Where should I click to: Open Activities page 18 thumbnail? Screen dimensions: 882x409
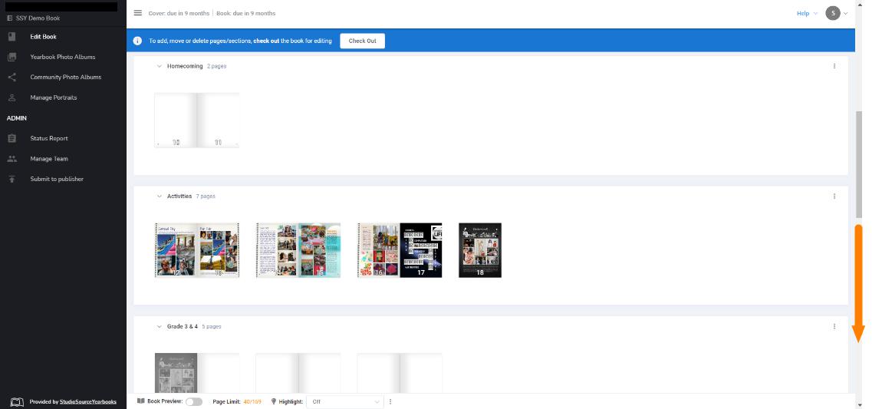[x=480, y=250]
